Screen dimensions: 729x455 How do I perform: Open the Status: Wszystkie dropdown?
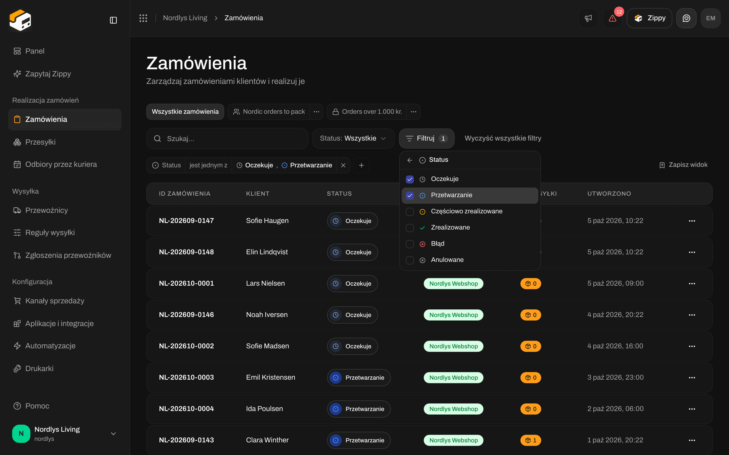point(353,139)
